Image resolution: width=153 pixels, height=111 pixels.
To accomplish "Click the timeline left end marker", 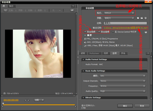I will 3,106.
